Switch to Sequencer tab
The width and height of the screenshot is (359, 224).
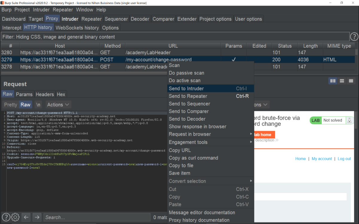pyautogui.click(x=116, y=19)
